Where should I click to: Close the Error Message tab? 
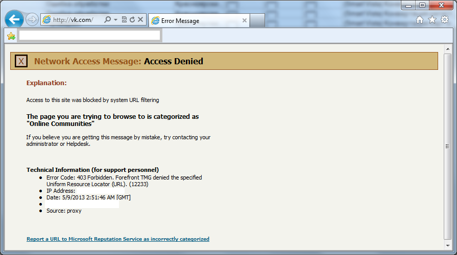(244, 21)
